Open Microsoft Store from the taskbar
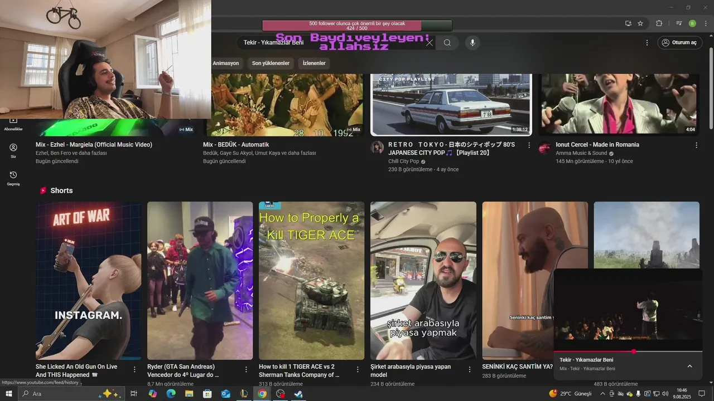This screenshot has width=714, height=401. tap(208, 394)
